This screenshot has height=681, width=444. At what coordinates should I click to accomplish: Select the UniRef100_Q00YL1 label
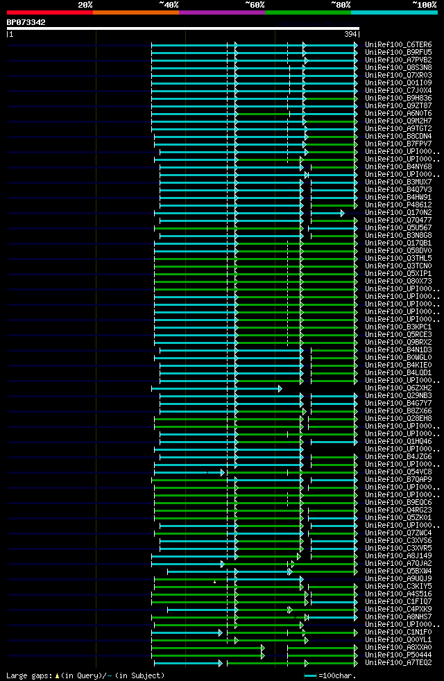[x=398, y=640]
